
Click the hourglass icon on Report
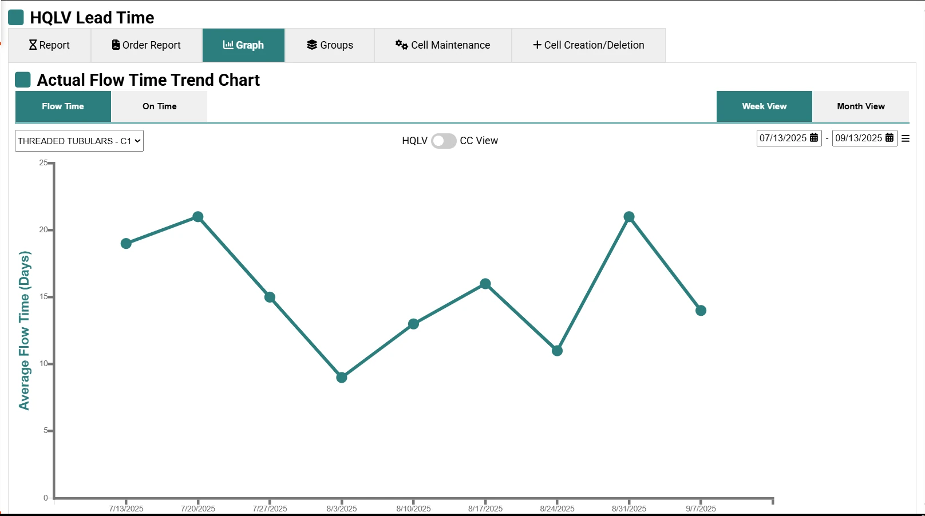click(33, 45)
